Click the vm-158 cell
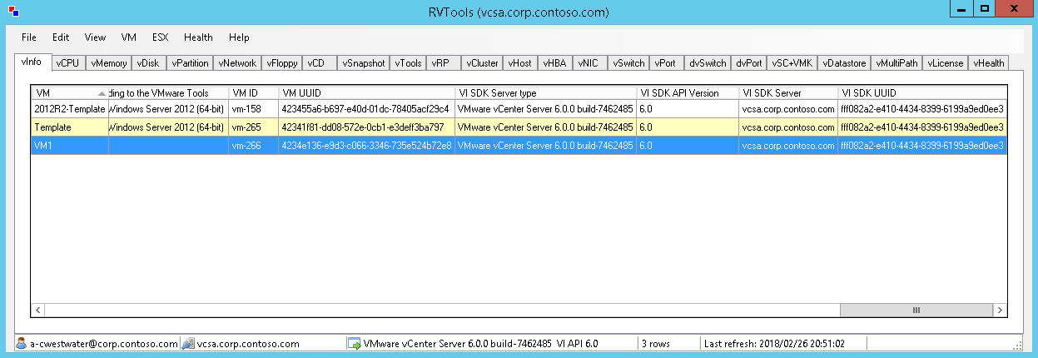The width and height of the screenshot is (1038, 358). pos(254,109)
